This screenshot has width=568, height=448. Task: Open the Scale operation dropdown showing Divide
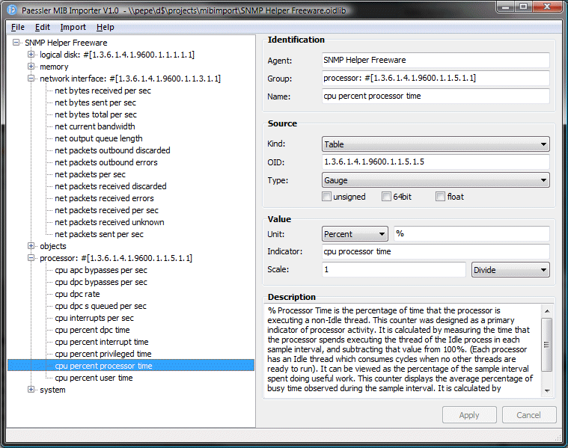(510, 270)
